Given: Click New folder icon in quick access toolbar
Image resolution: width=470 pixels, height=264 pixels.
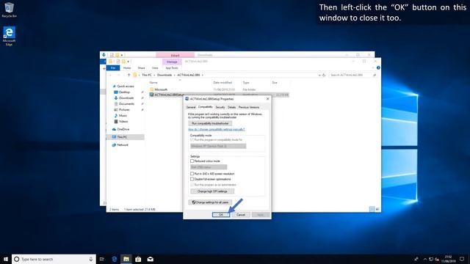Looking at the screenshot, I should [123, 62].
